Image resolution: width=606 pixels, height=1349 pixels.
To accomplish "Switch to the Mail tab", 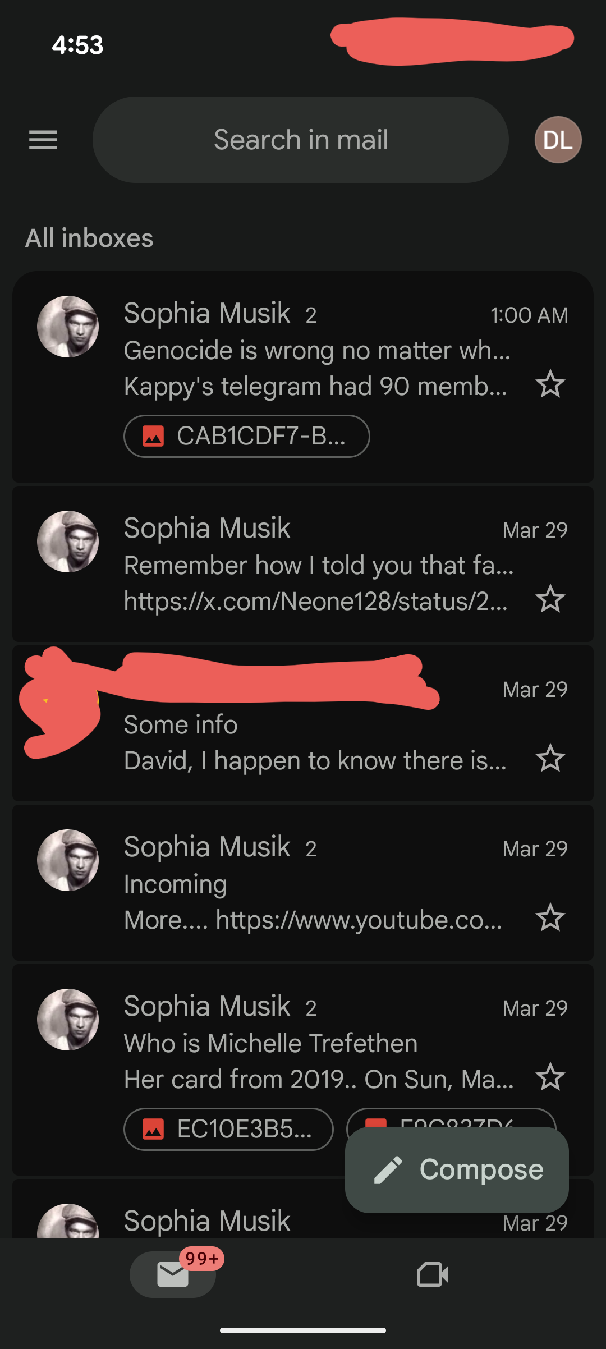I will [x=173, y=1274].
